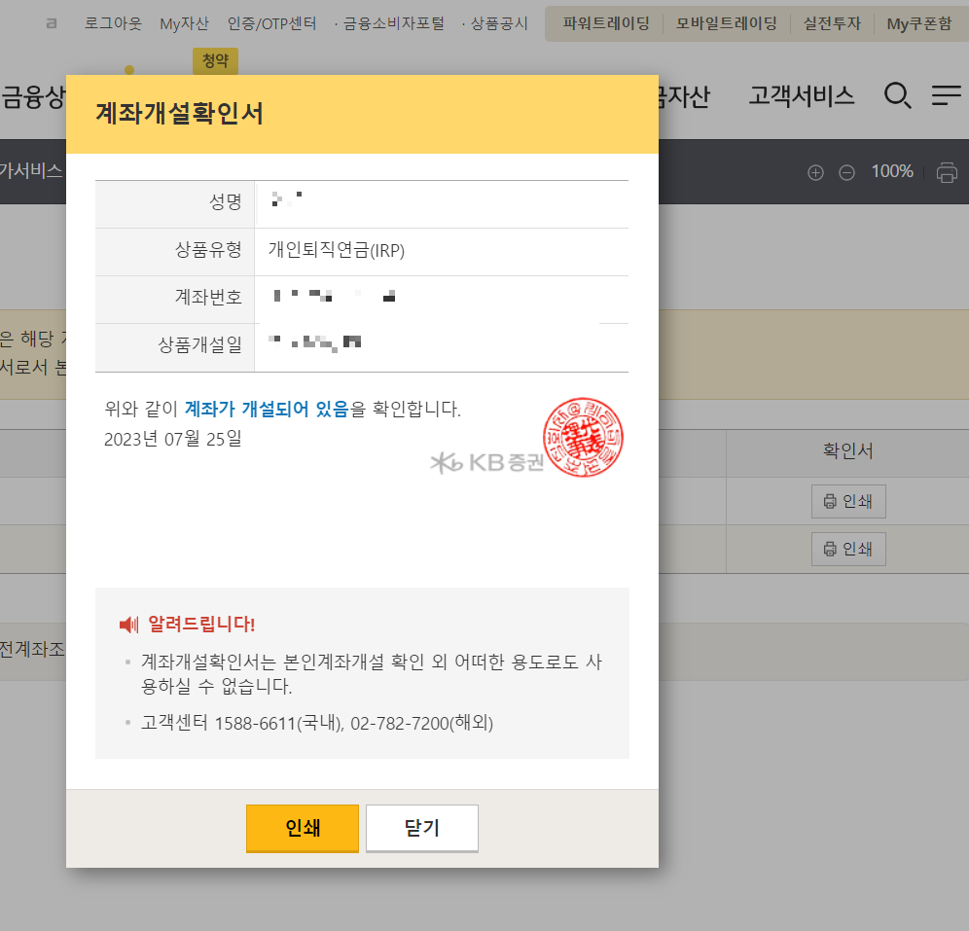Zoom out using the minus icon
969x931 pixels.
pos(847,171)
